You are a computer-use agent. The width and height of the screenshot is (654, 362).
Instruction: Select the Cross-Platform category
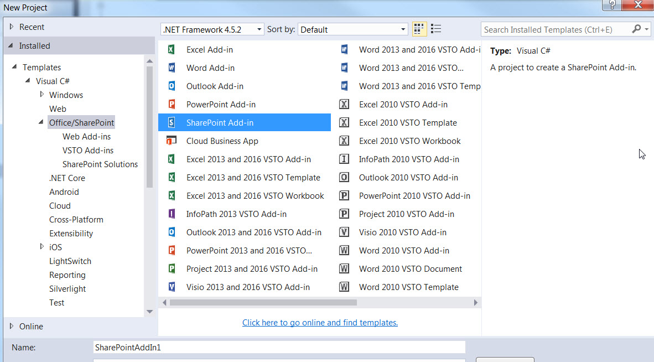[76, 219]
